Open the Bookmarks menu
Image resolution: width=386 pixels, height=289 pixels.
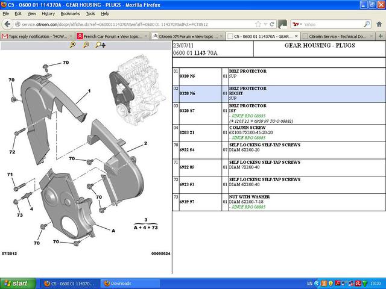(70, 14)
